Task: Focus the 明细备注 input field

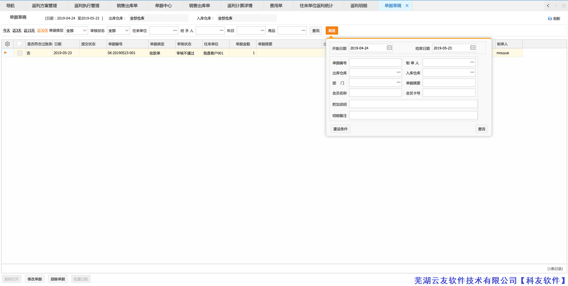Action: 413,115
